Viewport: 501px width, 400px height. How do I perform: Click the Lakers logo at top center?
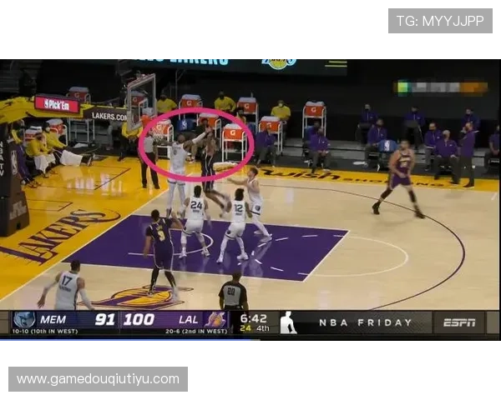279,62
